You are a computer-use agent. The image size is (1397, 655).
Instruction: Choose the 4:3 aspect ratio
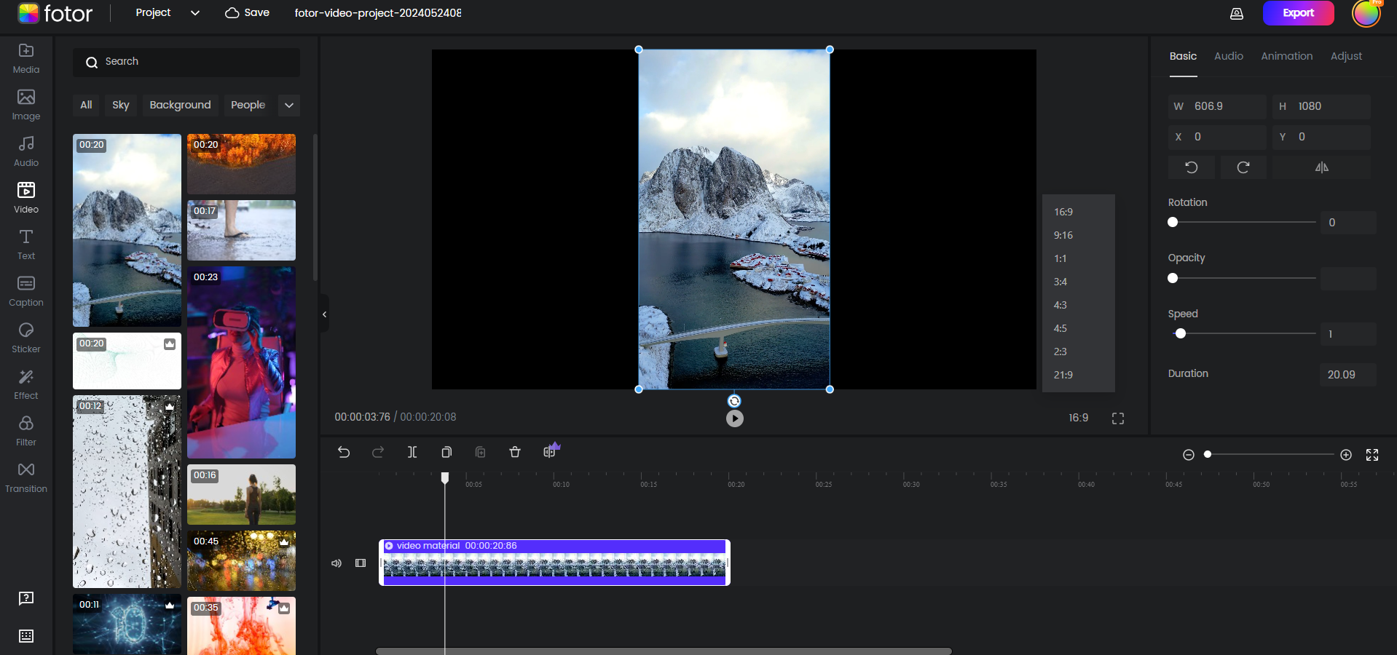tap(1079, 305)
